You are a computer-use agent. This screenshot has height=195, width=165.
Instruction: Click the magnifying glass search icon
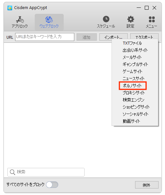click(x=13, y=172)
